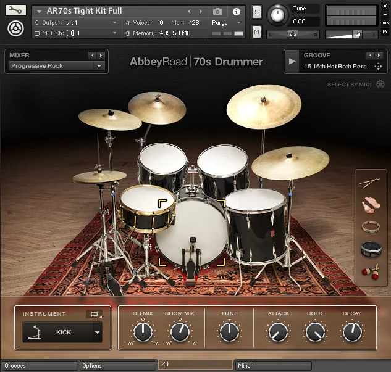
Task: Open the Output st. 1 dropdown
Action: click(x=75, y=23)
